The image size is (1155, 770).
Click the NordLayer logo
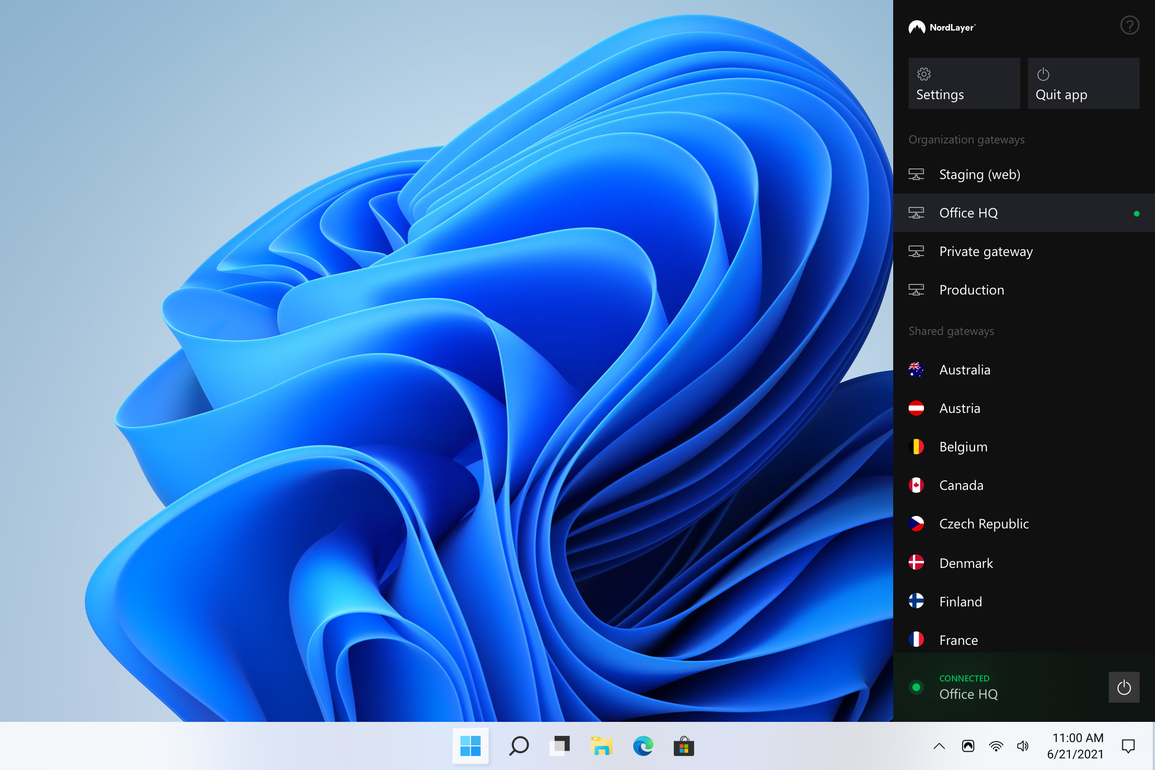pyautogui.click(x=941, y=27)
